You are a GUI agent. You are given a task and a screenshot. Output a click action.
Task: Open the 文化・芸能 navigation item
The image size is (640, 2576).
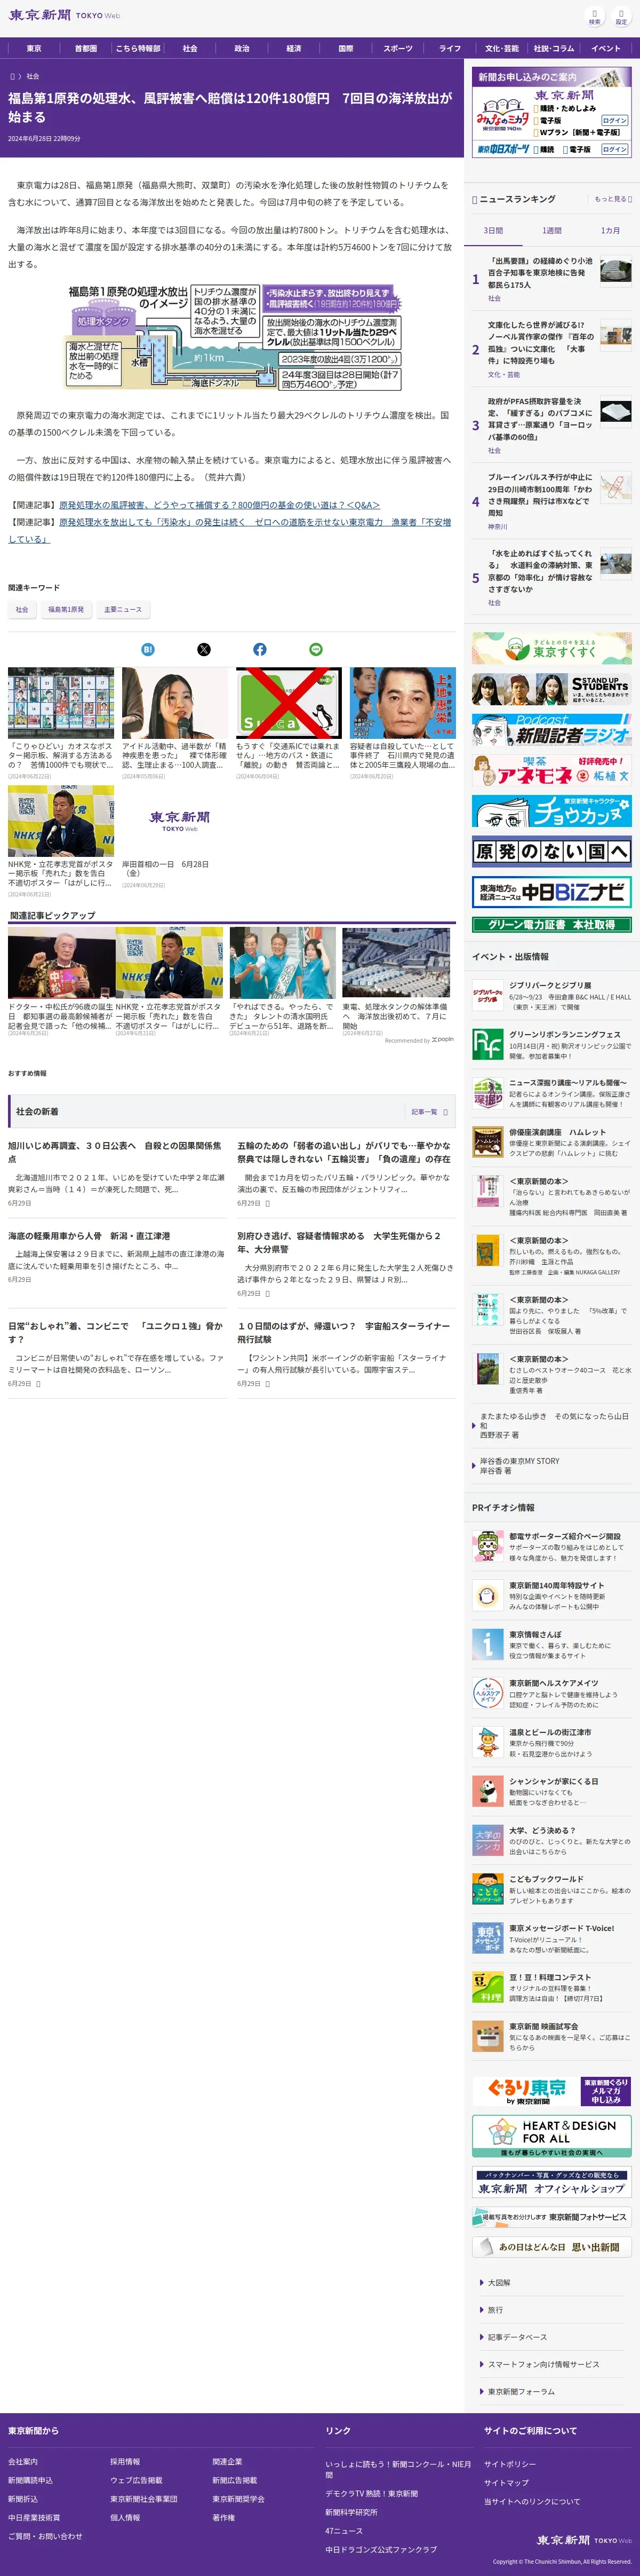[501, 48]
